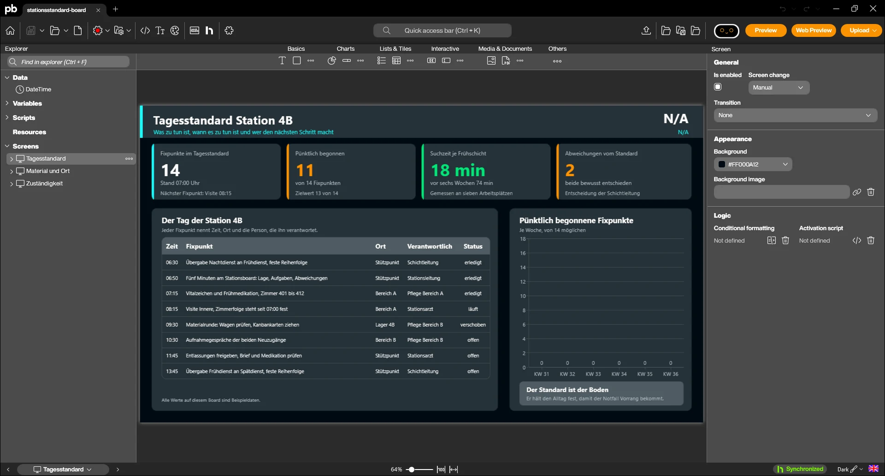Click the #FF000A12 background color swatch

(722, 164)
